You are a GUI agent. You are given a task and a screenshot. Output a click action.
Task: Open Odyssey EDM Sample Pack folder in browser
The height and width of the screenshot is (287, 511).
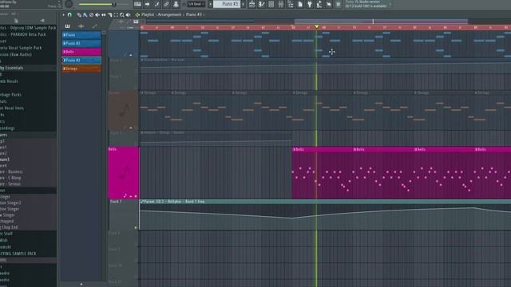pos(28,28)
